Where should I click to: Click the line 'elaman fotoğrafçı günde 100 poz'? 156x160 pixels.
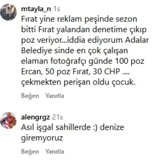83,61
